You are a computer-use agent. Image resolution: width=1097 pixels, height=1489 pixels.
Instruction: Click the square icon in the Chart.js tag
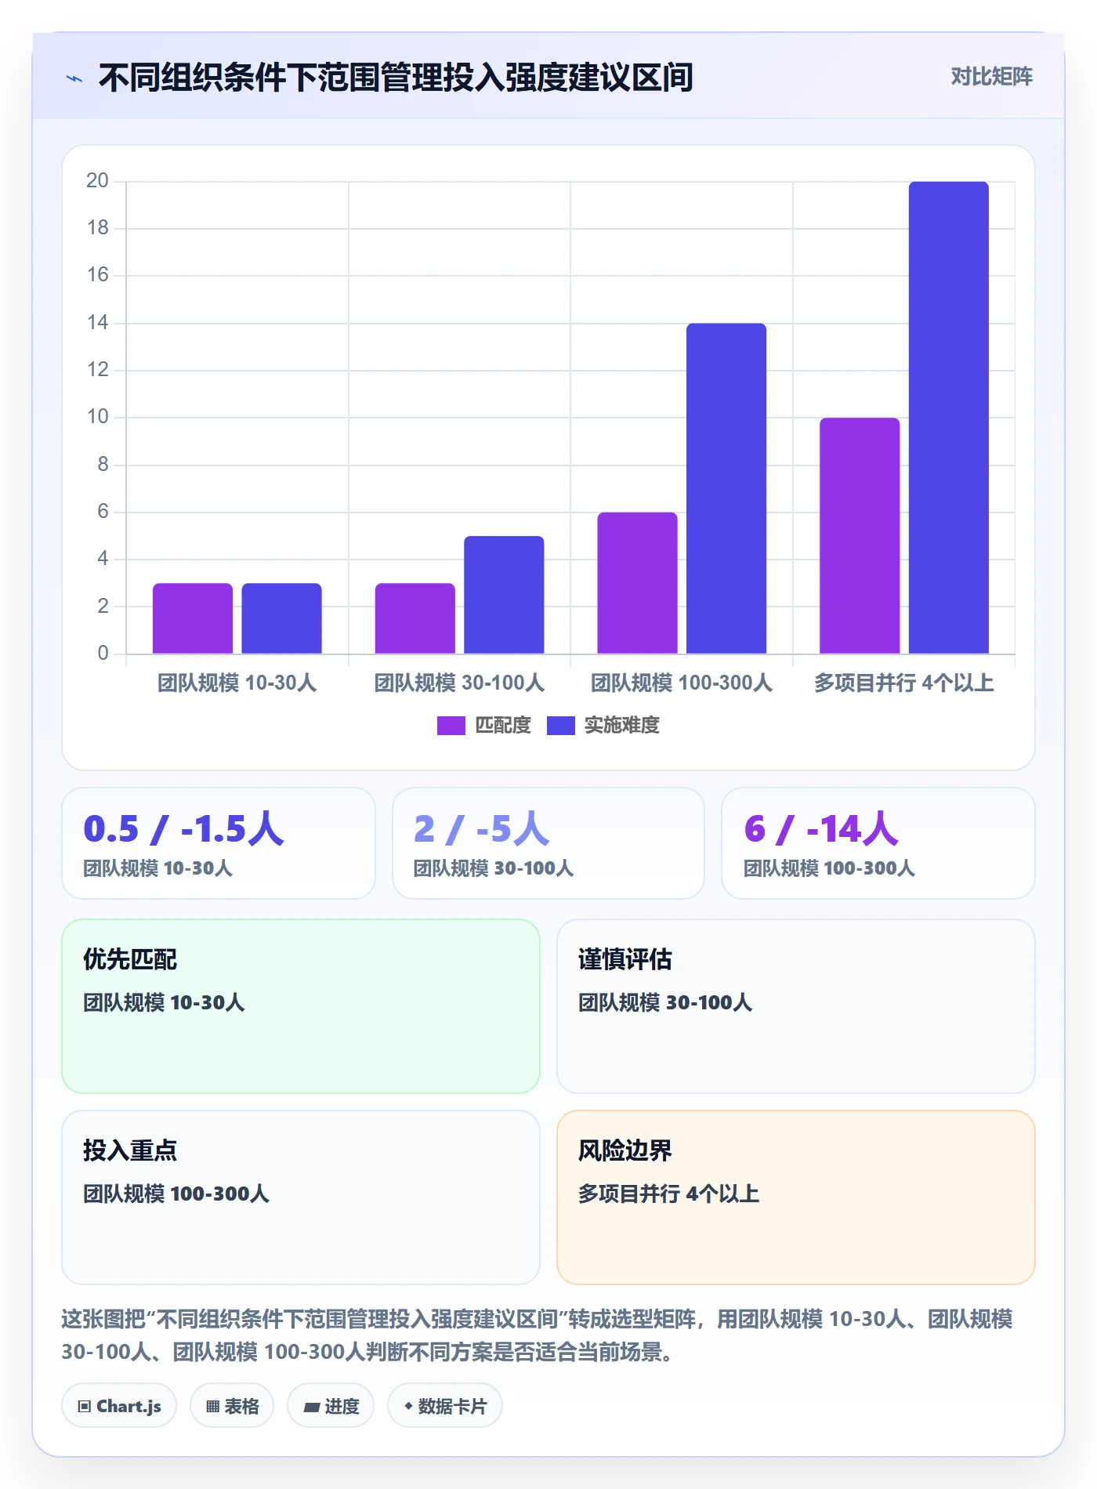click(x=85, y=1406)
